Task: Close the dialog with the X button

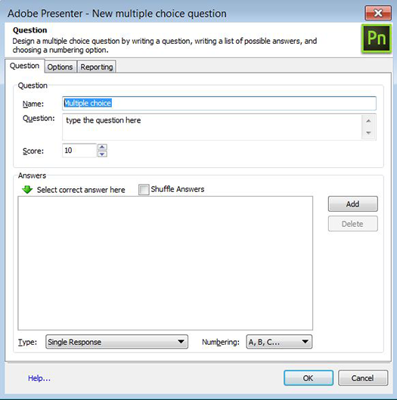Action: click(378, 13)
